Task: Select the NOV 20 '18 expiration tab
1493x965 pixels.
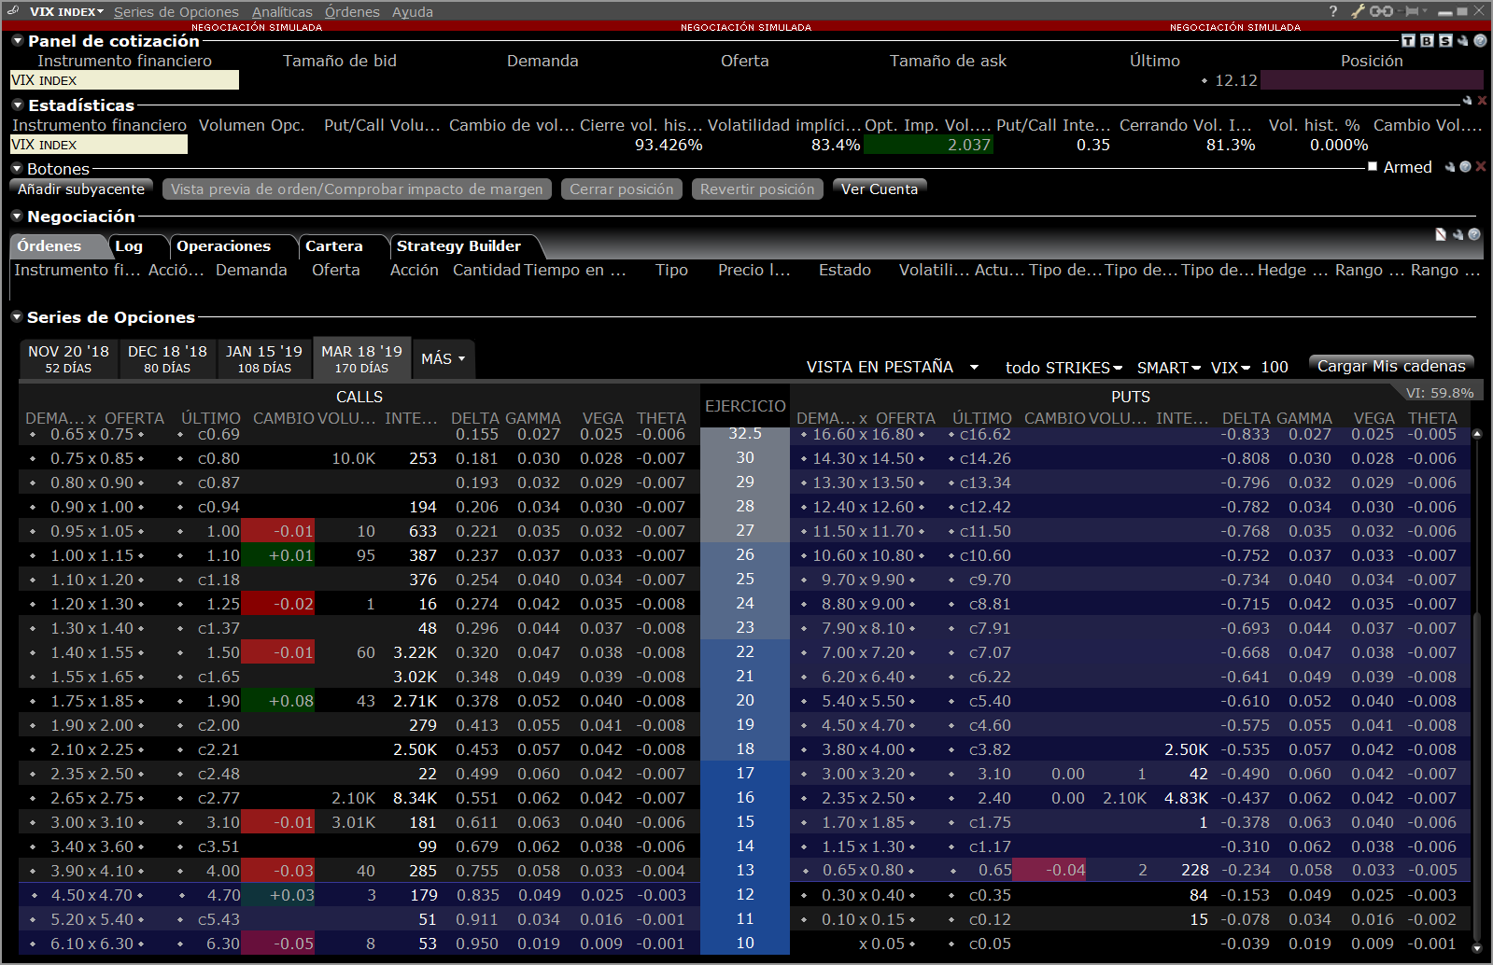Action: point(68,358)
